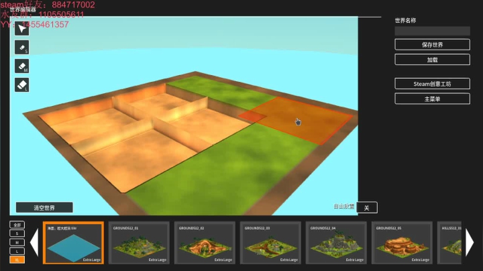483x271 pixels.
Task: Select the large eraser tool
Action: click(22, 85)
